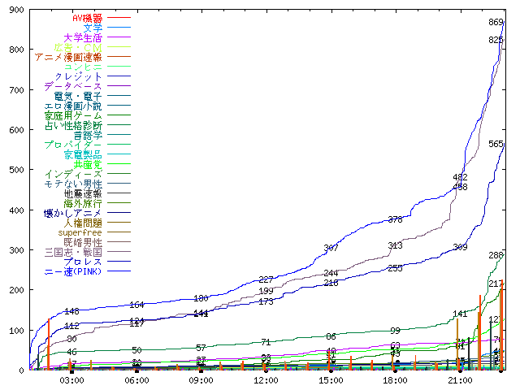Select the superfree legend label

pos(80,233)
